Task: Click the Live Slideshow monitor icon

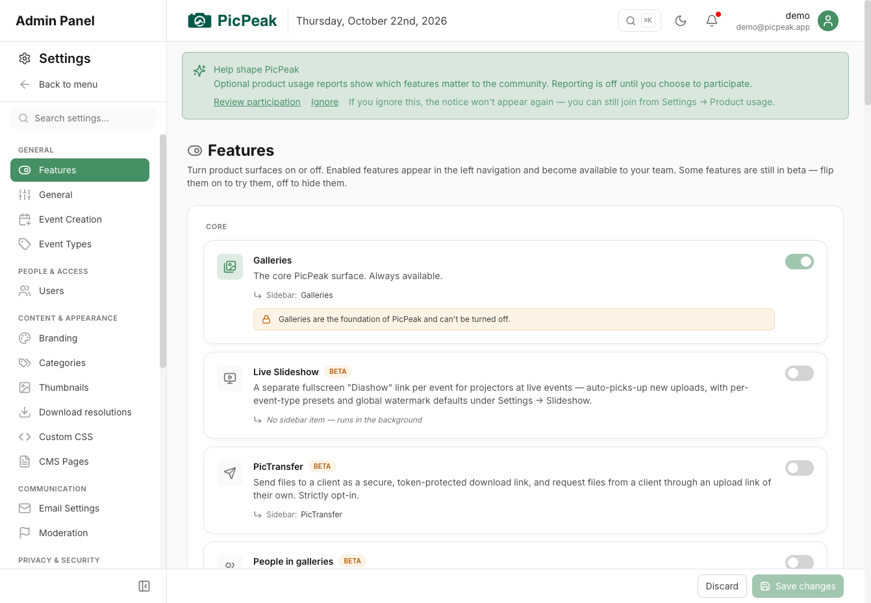Action: 230,378
